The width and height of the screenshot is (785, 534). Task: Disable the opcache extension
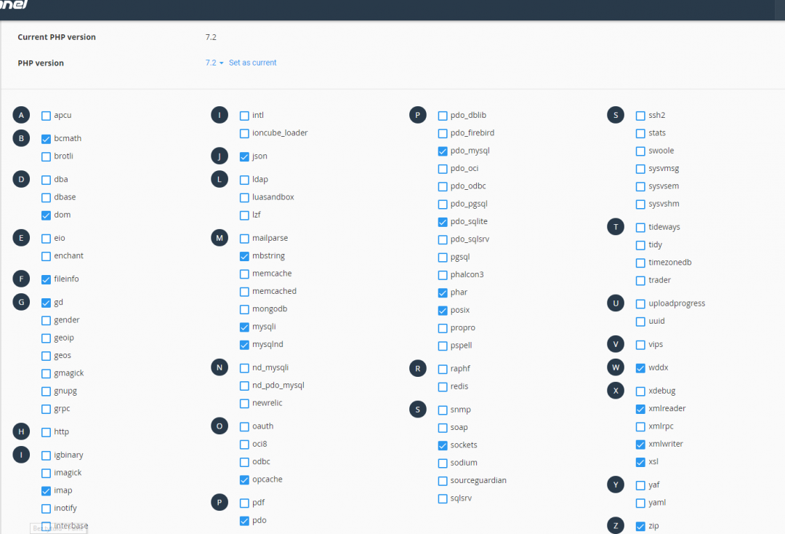[245, 480]
